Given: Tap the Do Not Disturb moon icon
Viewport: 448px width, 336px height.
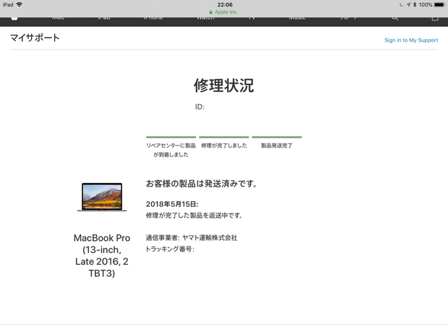Looking at the screenshot, I should 402,5.
